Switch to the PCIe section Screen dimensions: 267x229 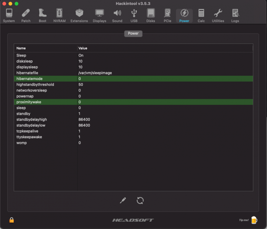168,16
